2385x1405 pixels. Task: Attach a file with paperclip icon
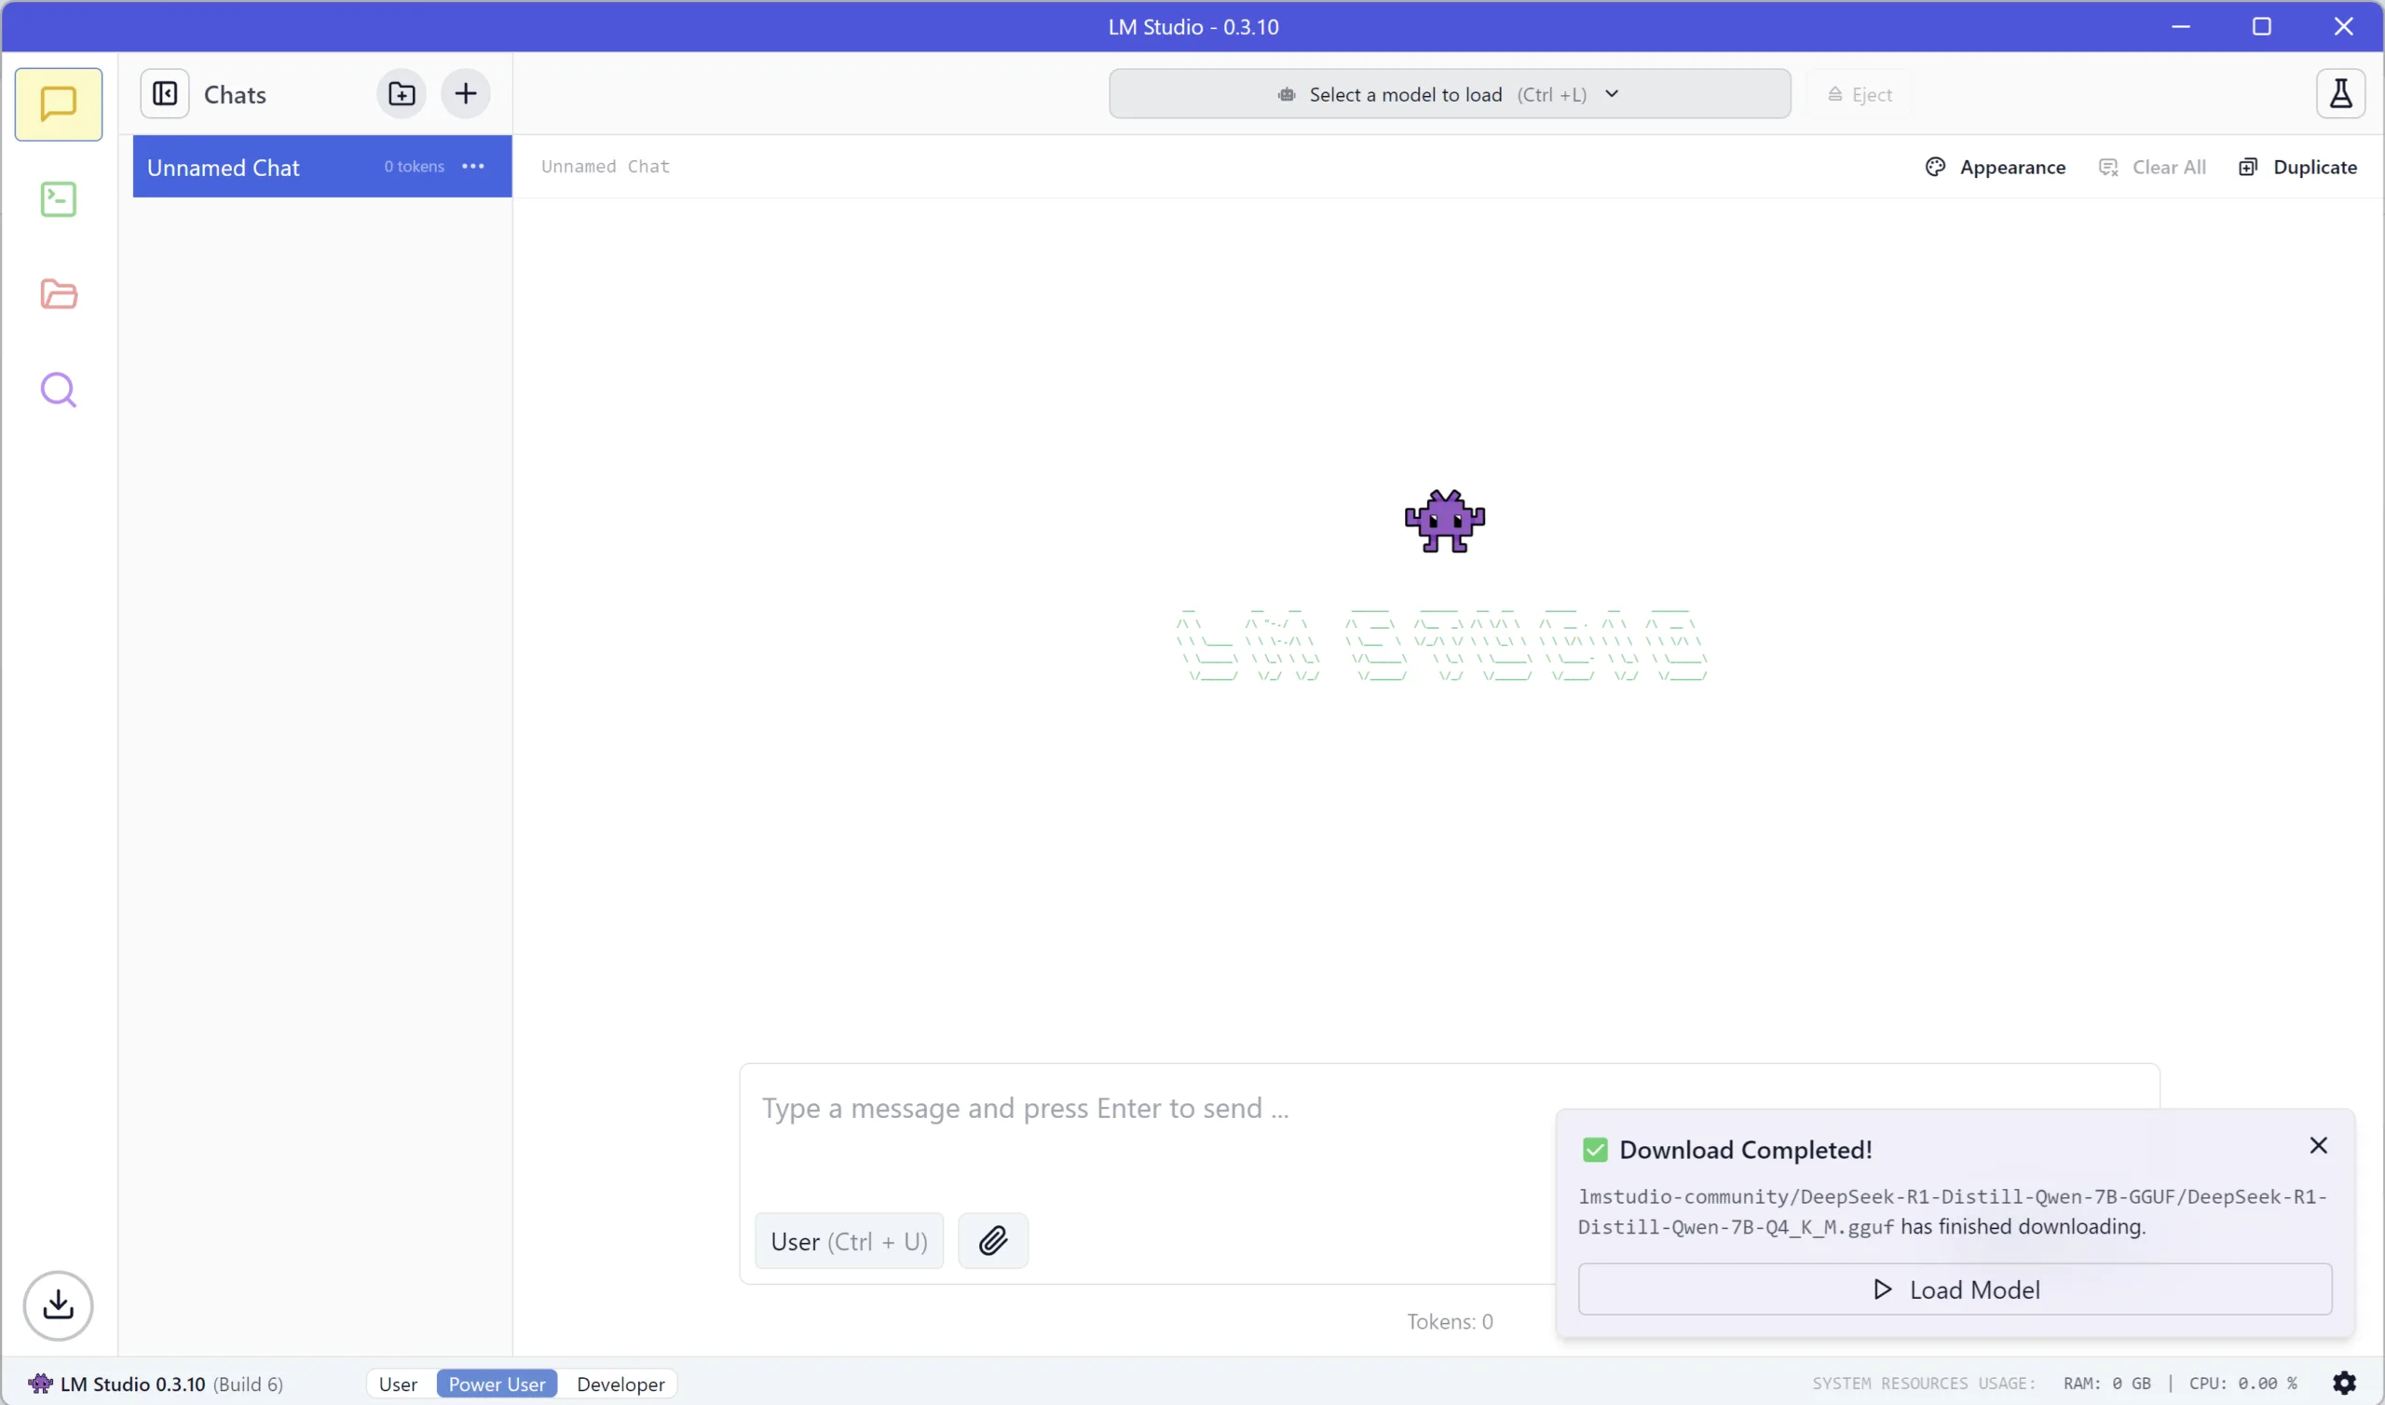[x=993, y=1240]
